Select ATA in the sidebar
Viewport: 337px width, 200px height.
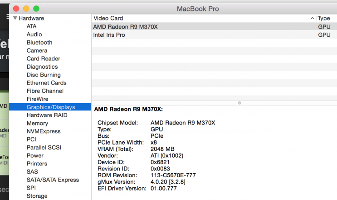point(32,26)
